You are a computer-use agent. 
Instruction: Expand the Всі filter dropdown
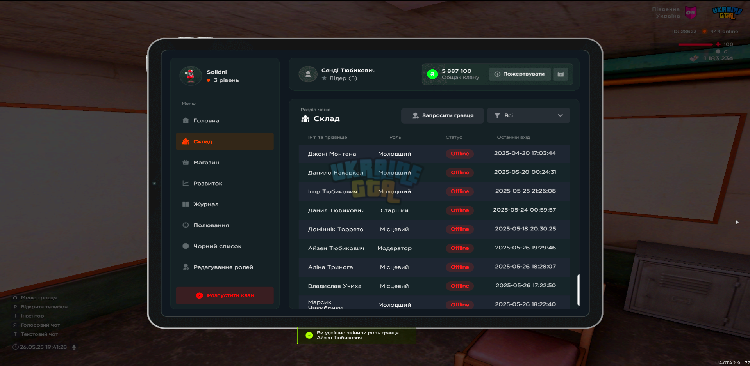pyautogui.click(x=528, y=115)
